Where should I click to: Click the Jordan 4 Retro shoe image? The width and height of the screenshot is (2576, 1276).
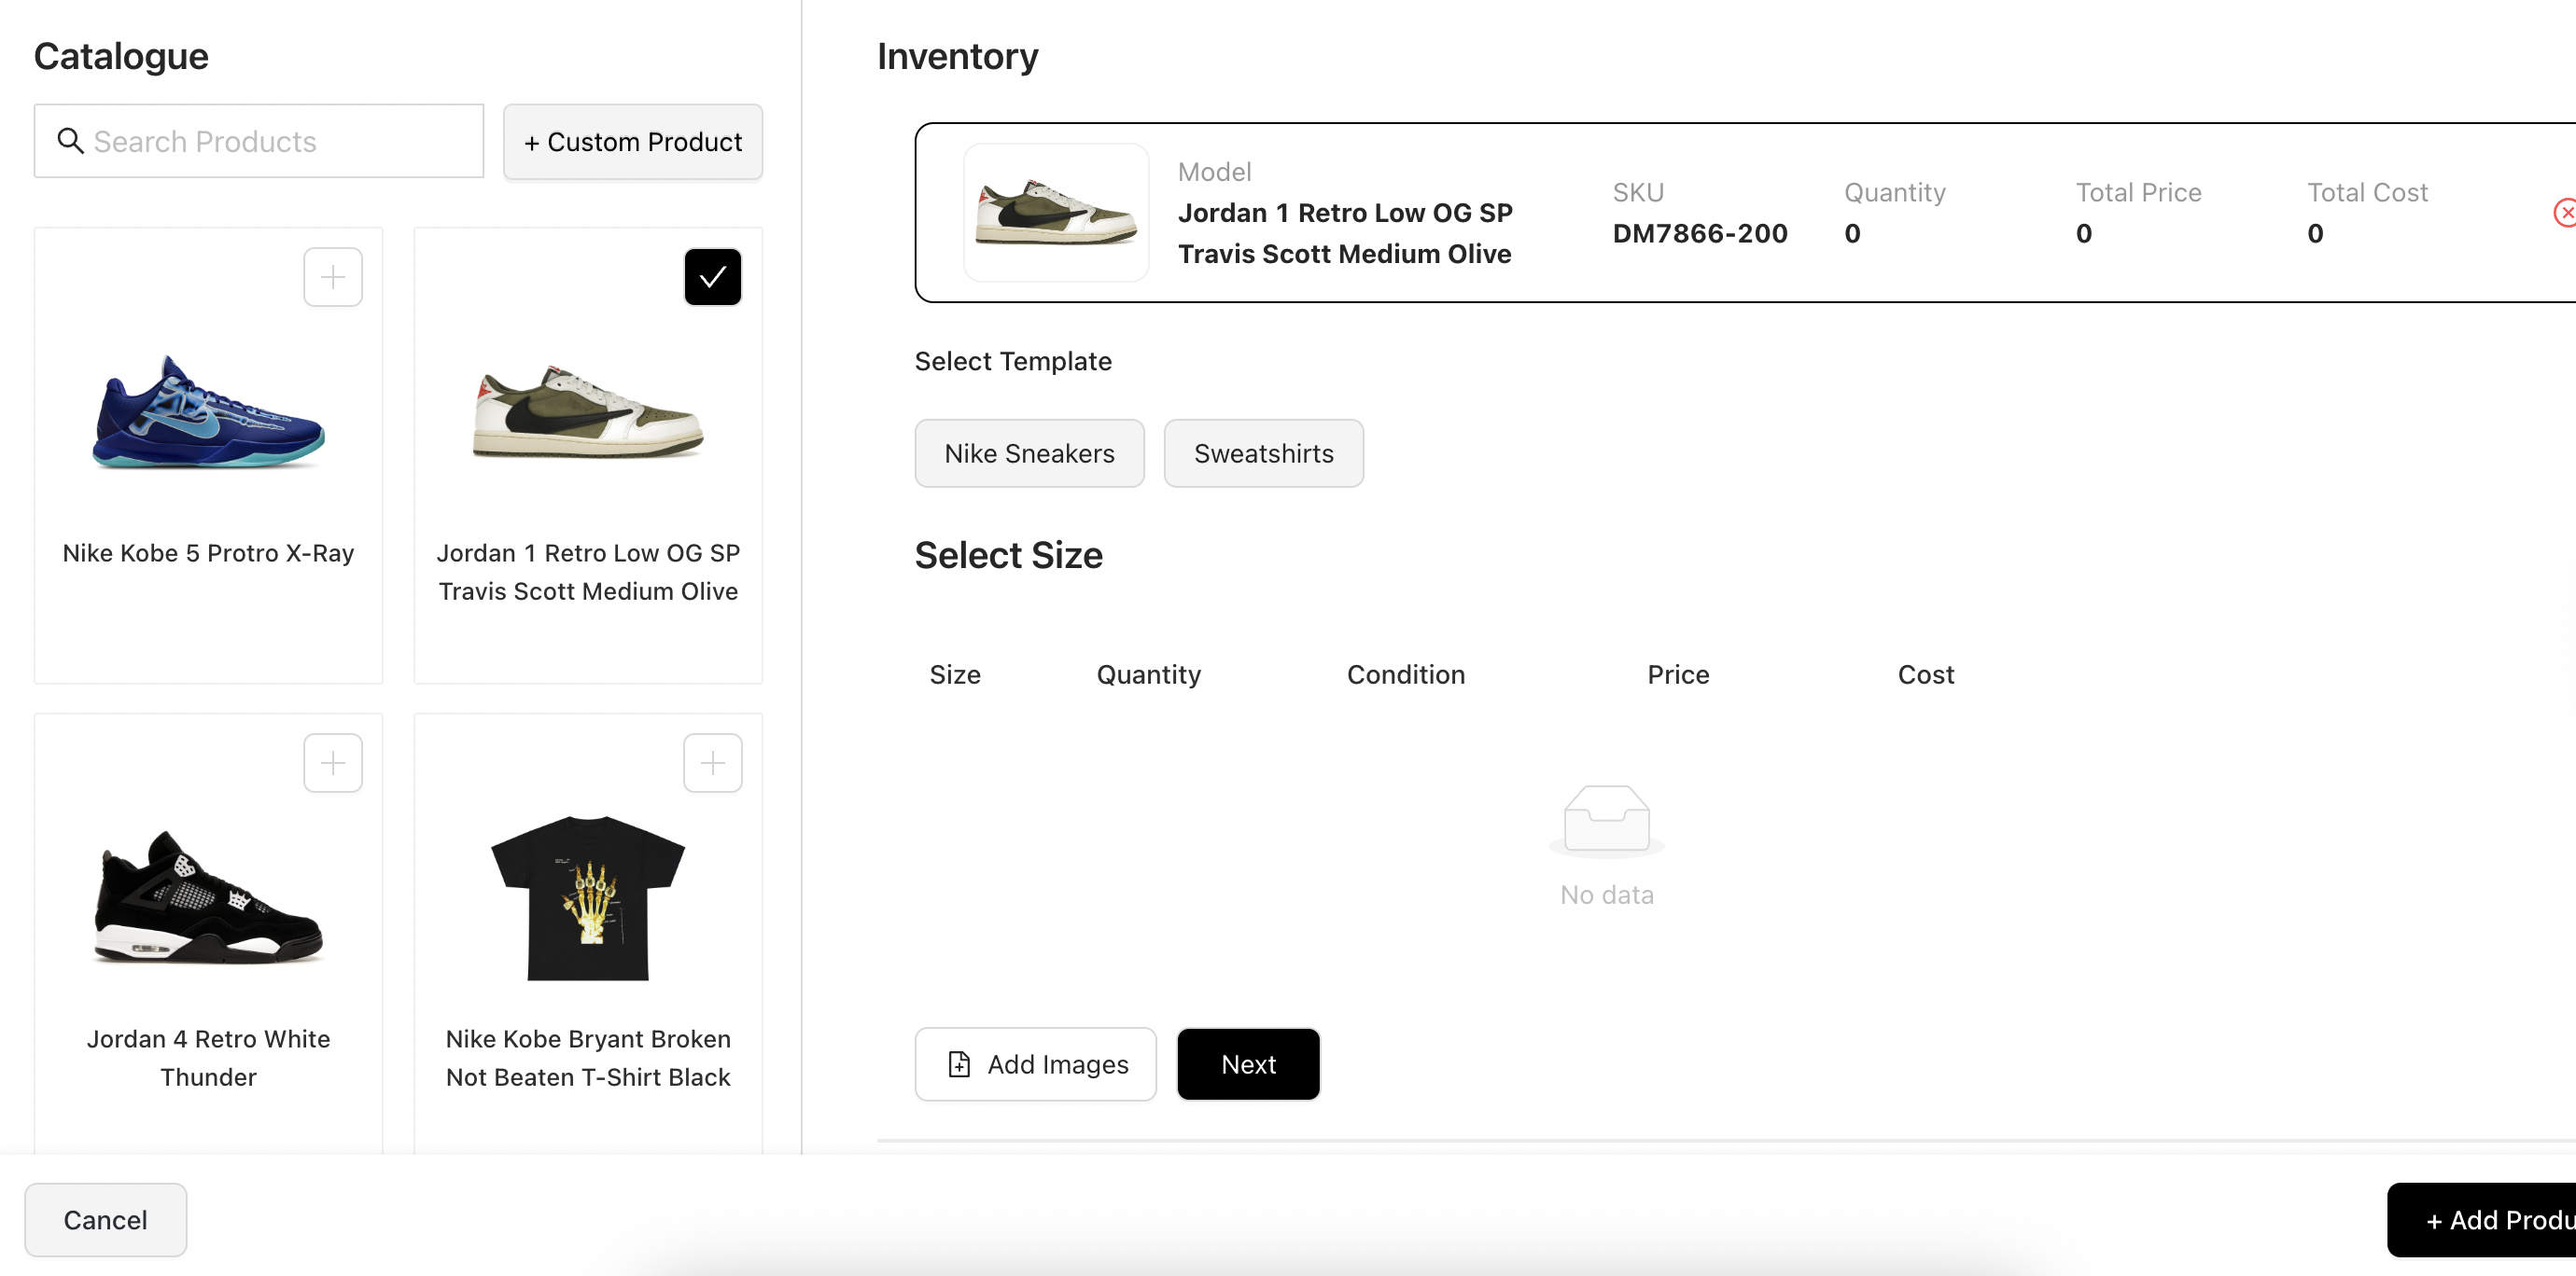point(208,897)
